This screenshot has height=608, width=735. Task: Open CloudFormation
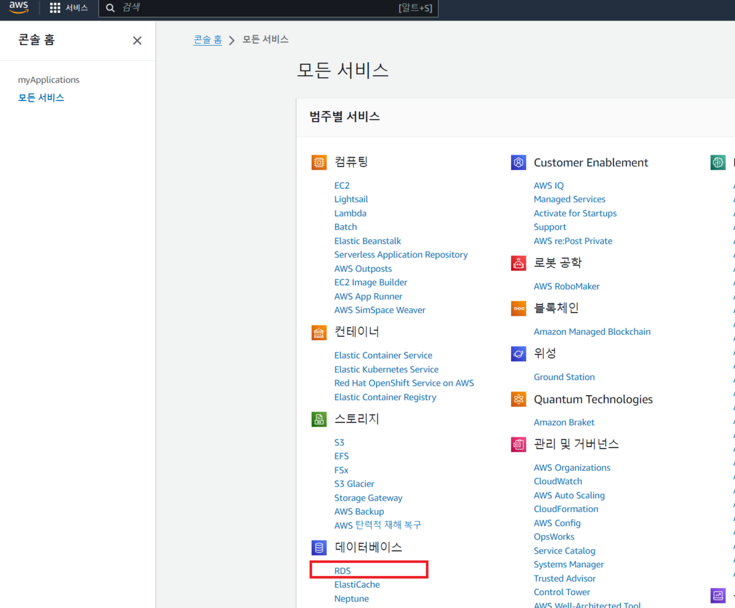point(566,509)
